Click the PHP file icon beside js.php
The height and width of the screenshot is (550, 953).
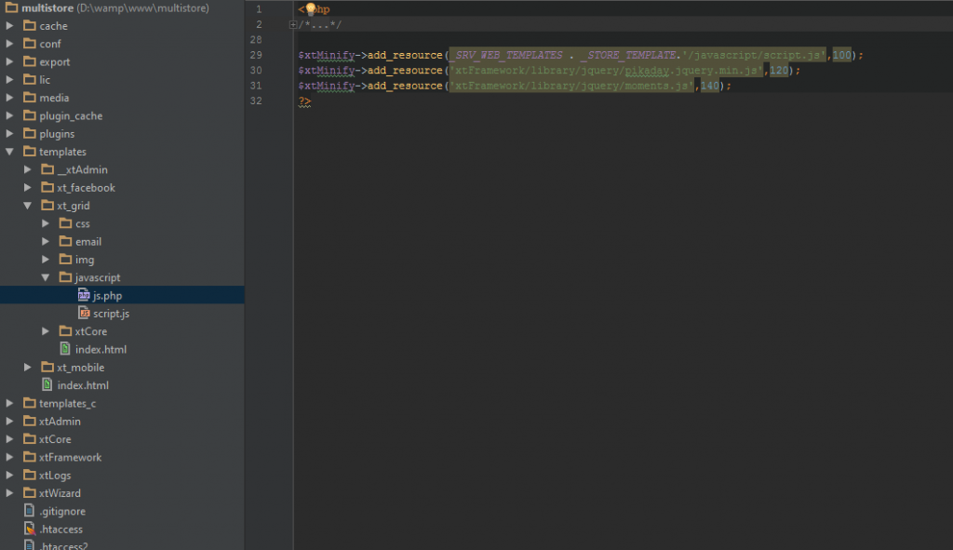tap(83, 295)
